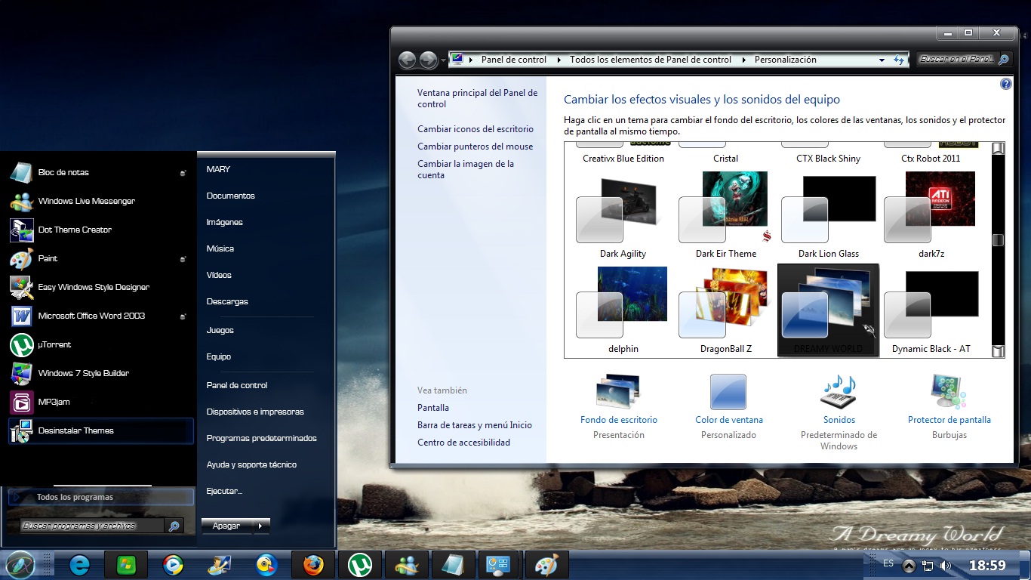Expand breadcrumb arrow after Todos los elementos

click(743, 60)
